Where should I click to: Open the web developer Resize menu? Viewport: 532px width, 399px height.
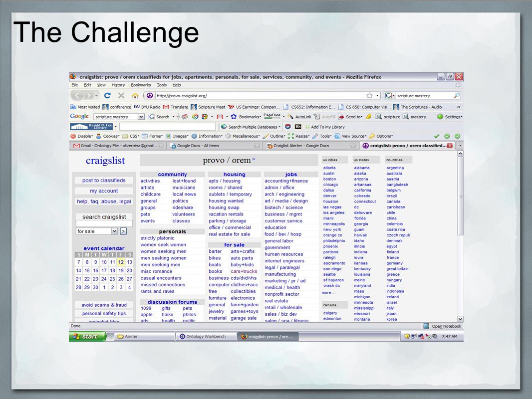tap(298, 136)
